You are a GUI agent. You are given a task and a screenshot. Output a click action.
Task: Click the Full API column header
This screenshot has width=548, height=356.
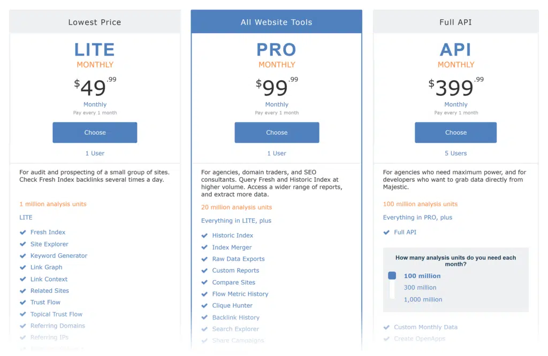click(x=455, y=22)
